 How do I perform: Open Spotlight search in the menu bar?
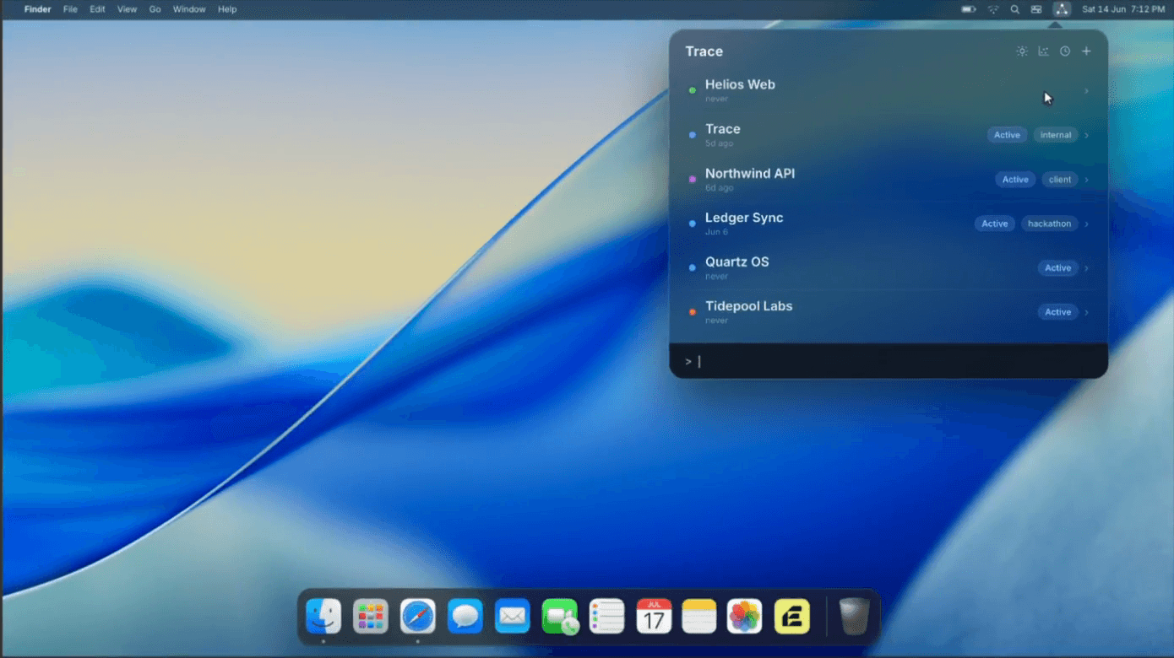pyautogui.click(x=1014, y=9)
